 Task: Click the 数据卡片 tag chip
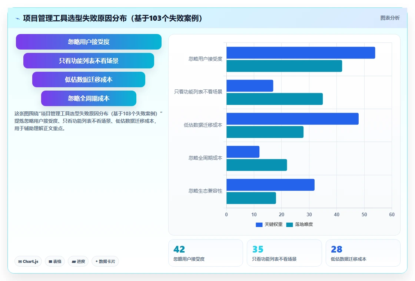pyautogui.click(x=105, y=261)
